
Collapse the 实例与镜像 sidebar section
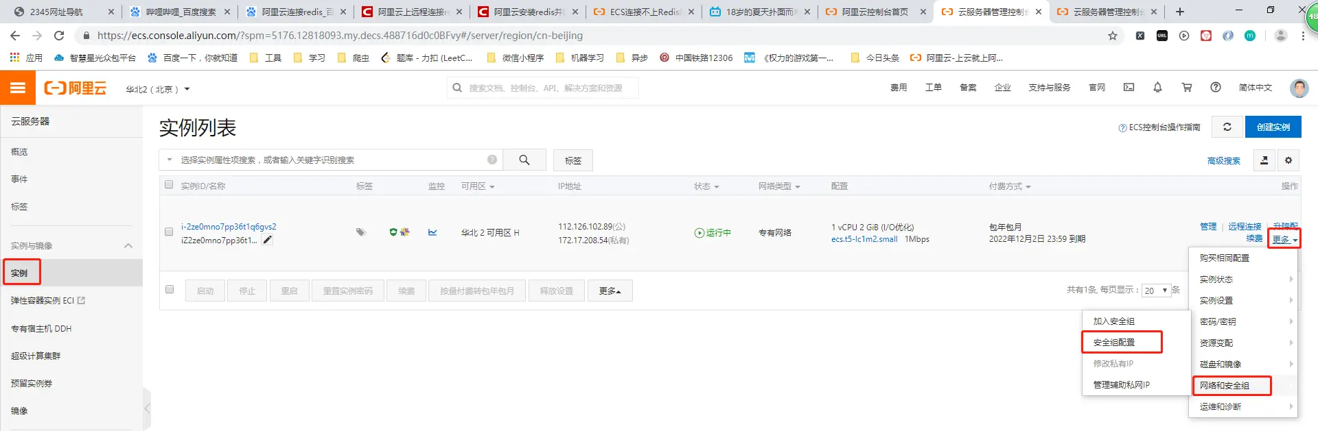coord(128,245)
